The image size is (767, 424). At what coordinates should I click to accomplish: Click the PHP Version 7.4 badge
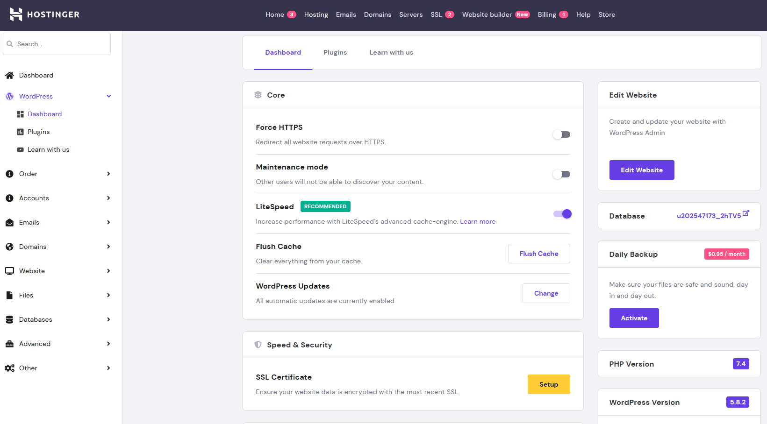tap(740, 364)
